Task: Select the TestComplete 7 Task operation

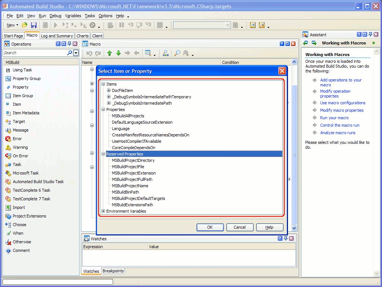Action: coord(31,199)
